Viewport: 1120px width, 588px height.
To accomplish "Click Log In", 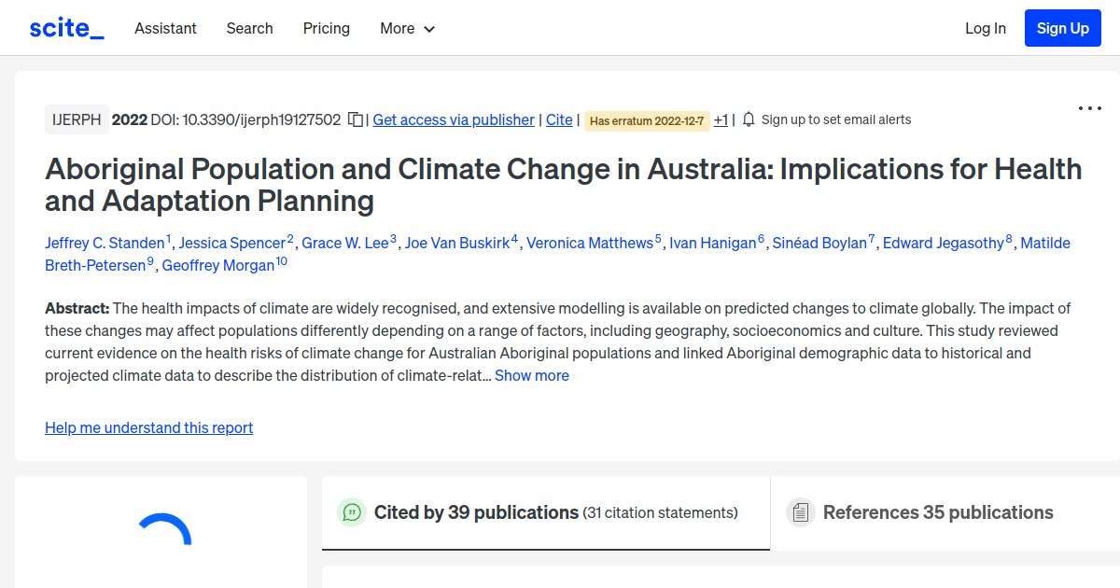I will tap(986, 28).
